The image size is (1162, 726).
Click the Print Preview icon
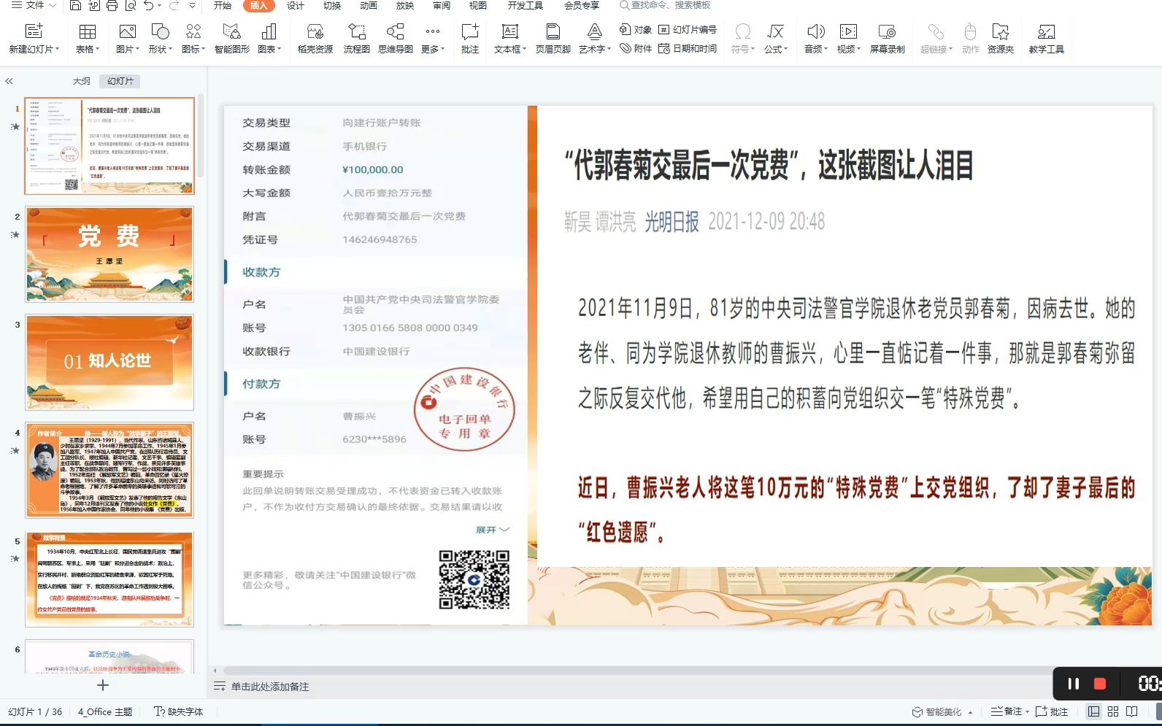(x=130, y=5)
